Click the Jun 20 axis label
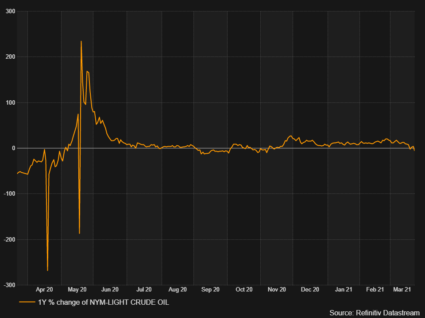The image size is (425, 318). coord(110,289)
